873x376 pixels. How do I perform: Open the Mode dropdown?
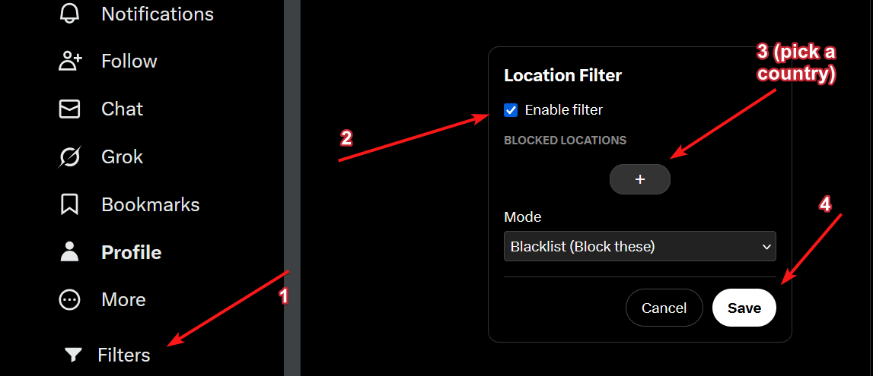pos(639,246)
